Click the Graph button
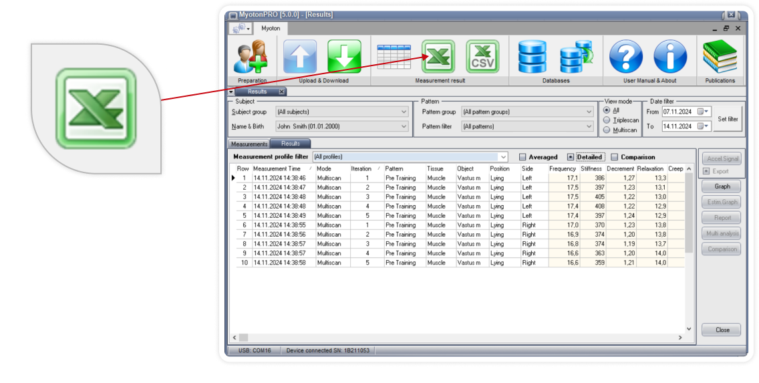Screen dimensions: 759x383 click(x=721, y=186)
